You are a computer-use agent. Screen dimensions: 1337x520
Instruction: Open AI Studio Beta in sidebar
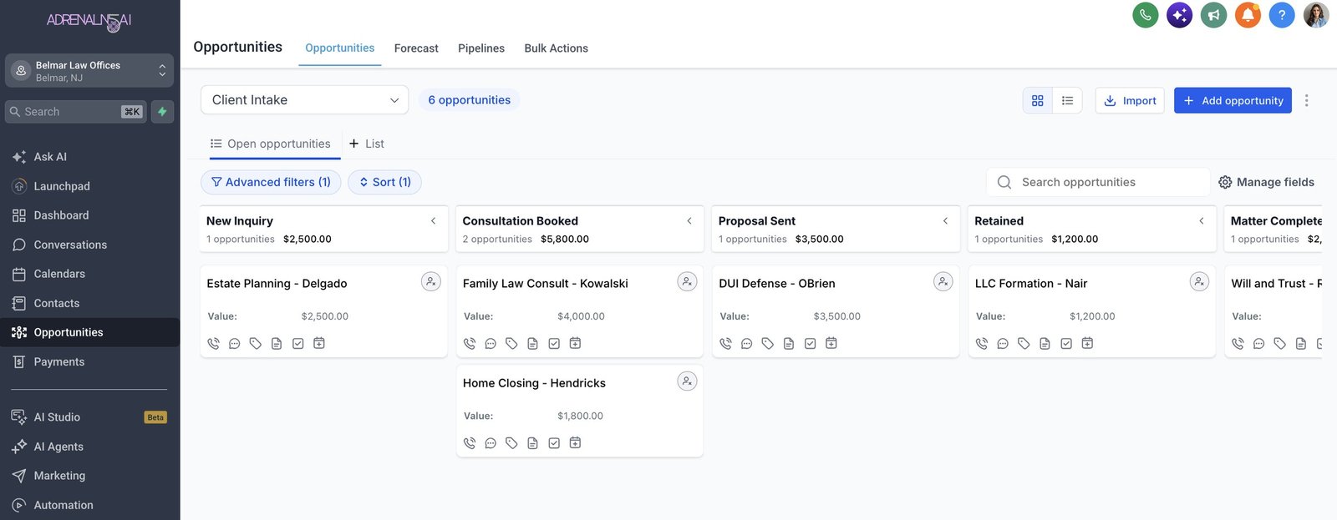(x=90, y=417)
